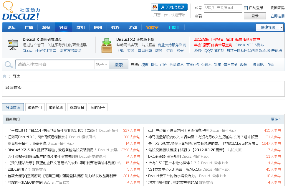Open the 教程 navigation tab
Image resolution: width=288 pixels, height=186 pixels.
click(x=115, y=27)
